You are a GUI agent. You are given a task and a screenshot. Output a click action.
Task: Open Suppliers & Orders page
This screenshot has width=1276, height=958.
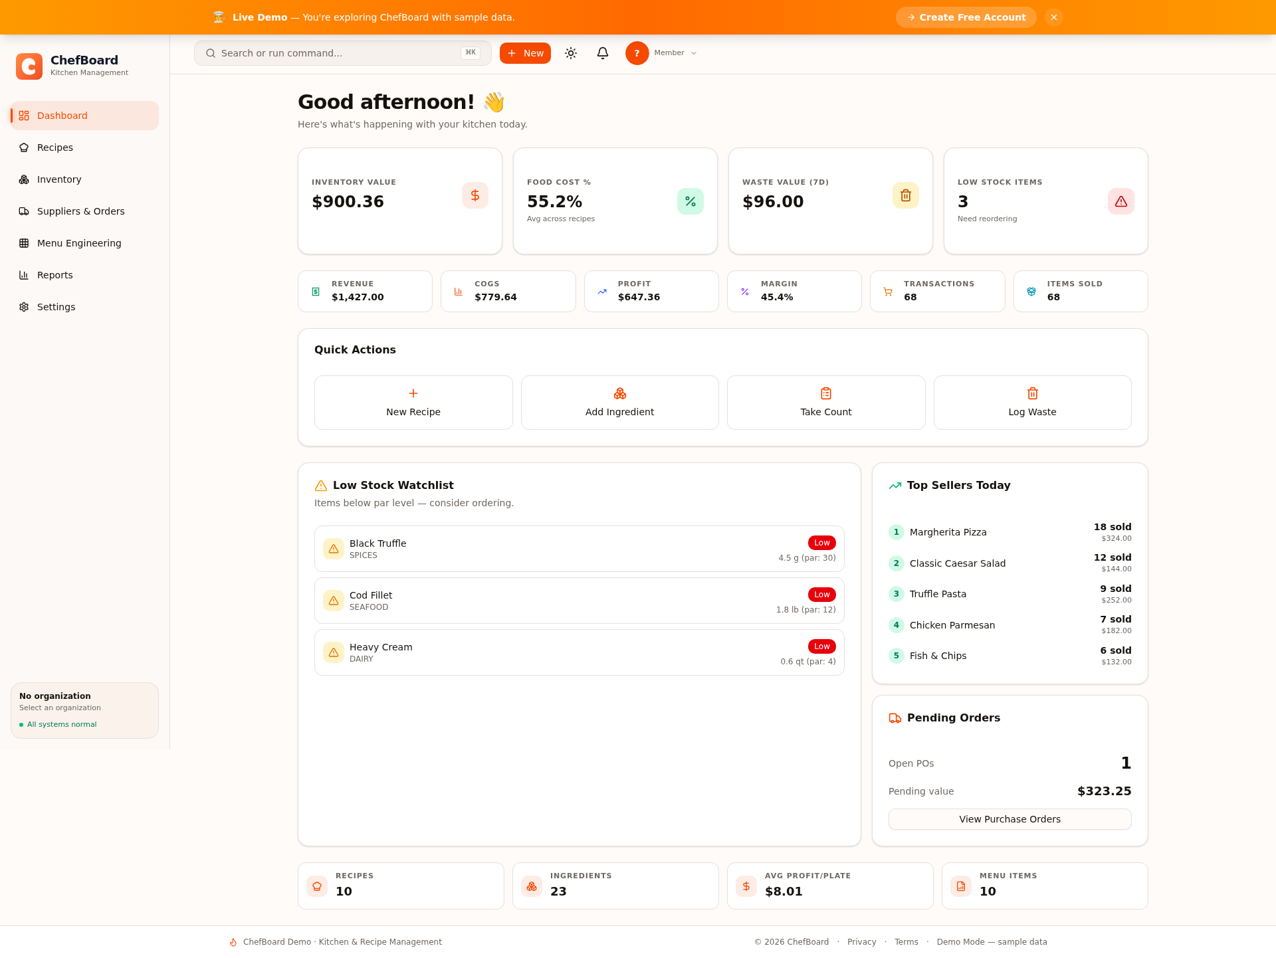pos(84,211)
